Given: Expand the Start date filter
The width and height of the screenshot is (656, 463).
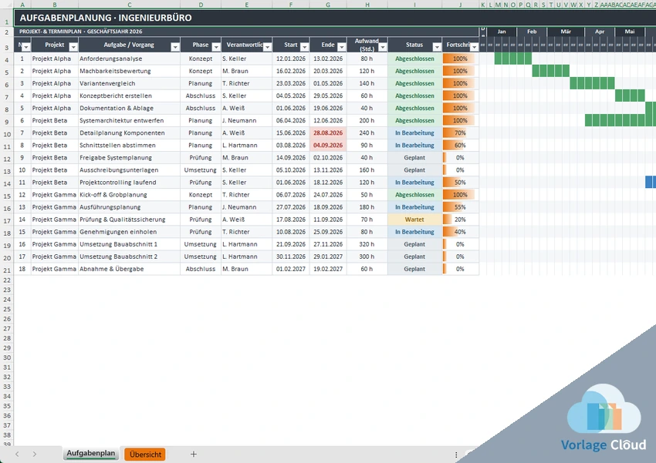Looking at the screenshot, I should coord(304,47).
